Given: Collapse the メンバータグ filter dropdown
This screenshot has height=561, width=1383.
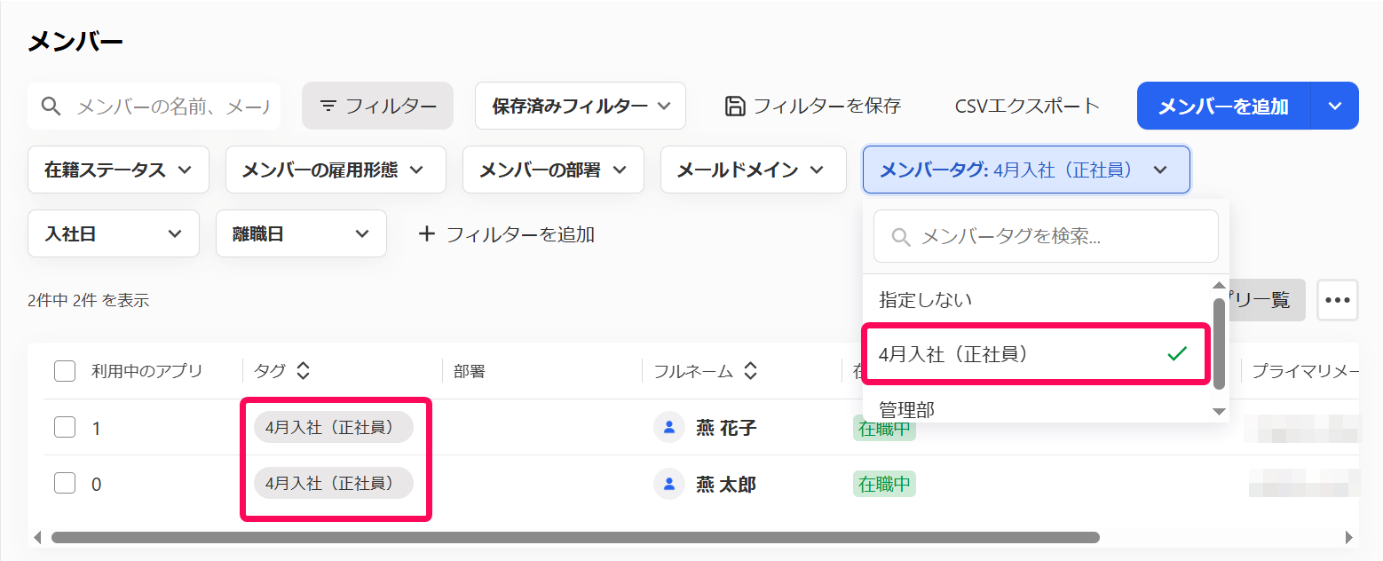Looking at the screenshot, I should click(x=1026, y=170).
